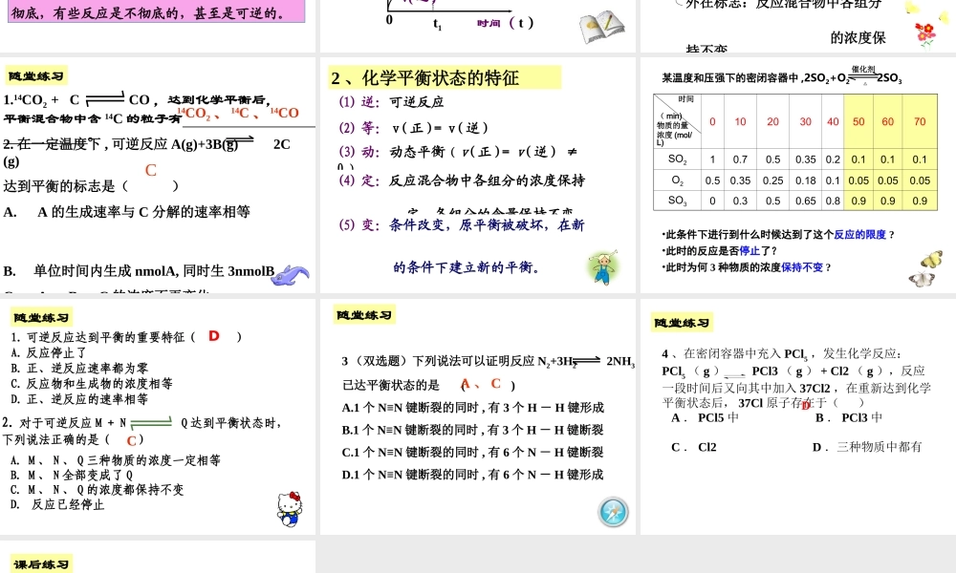Viewport: 956px width, 573px height.
Task: Click the table header cell 60
Action: click(888, 122)
